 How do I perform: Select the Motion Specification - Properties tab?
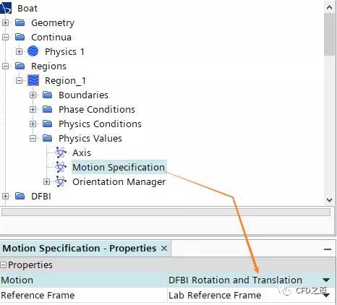pyautogui.click(x=80, y=249)
